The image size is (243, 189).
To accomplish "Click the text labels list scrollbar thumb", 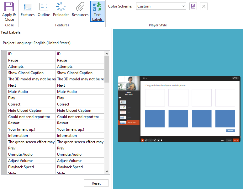I will [107, 69].
